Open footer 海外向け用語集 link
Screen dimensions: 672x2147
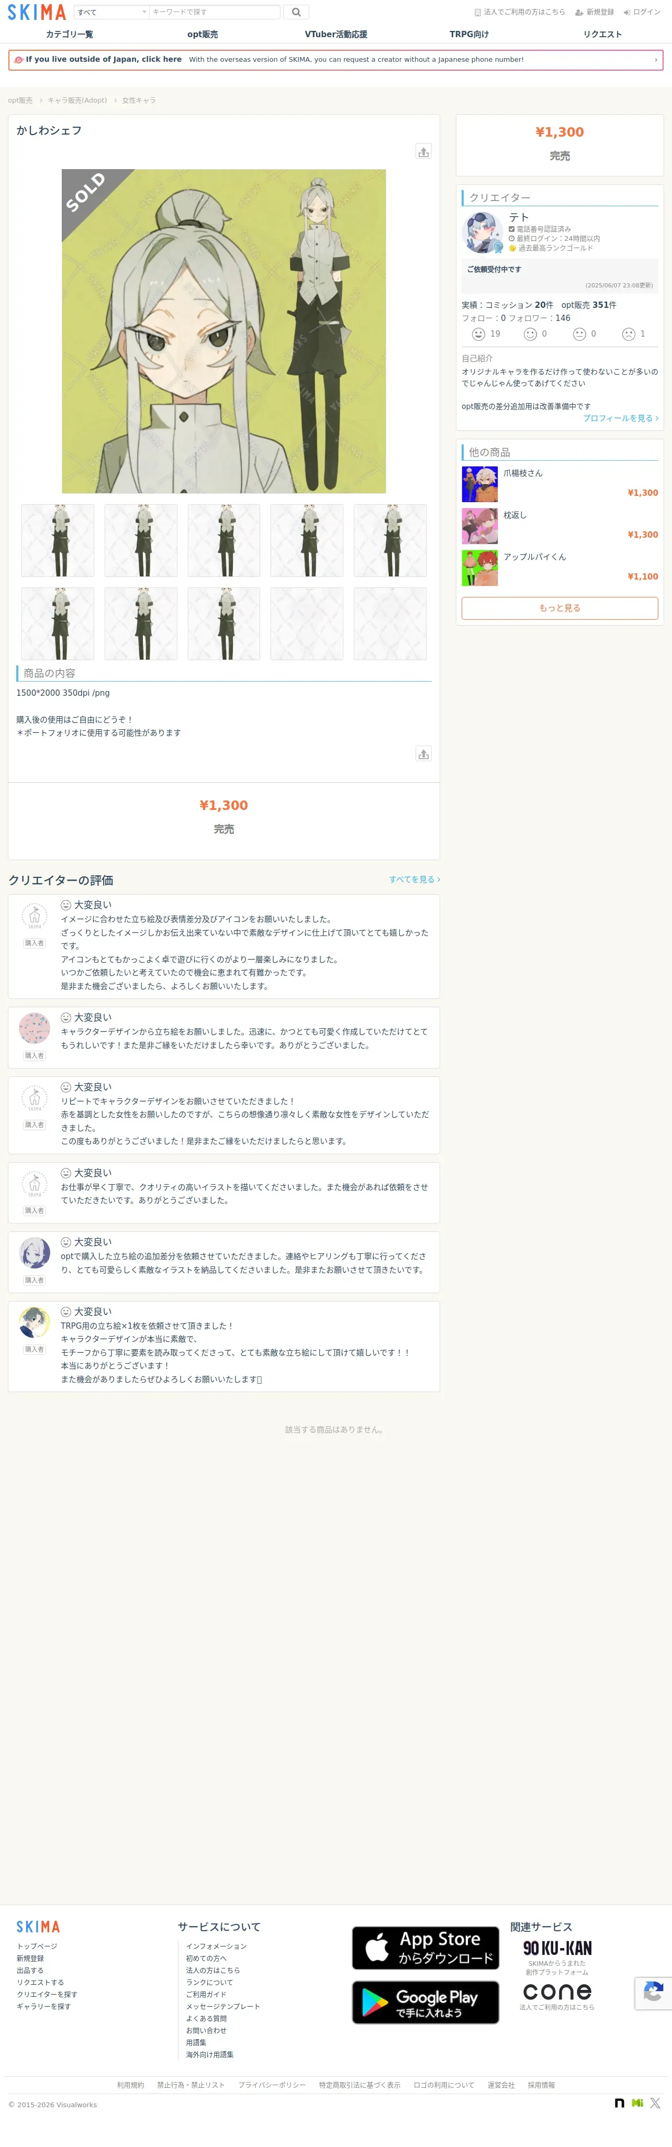210,2054
